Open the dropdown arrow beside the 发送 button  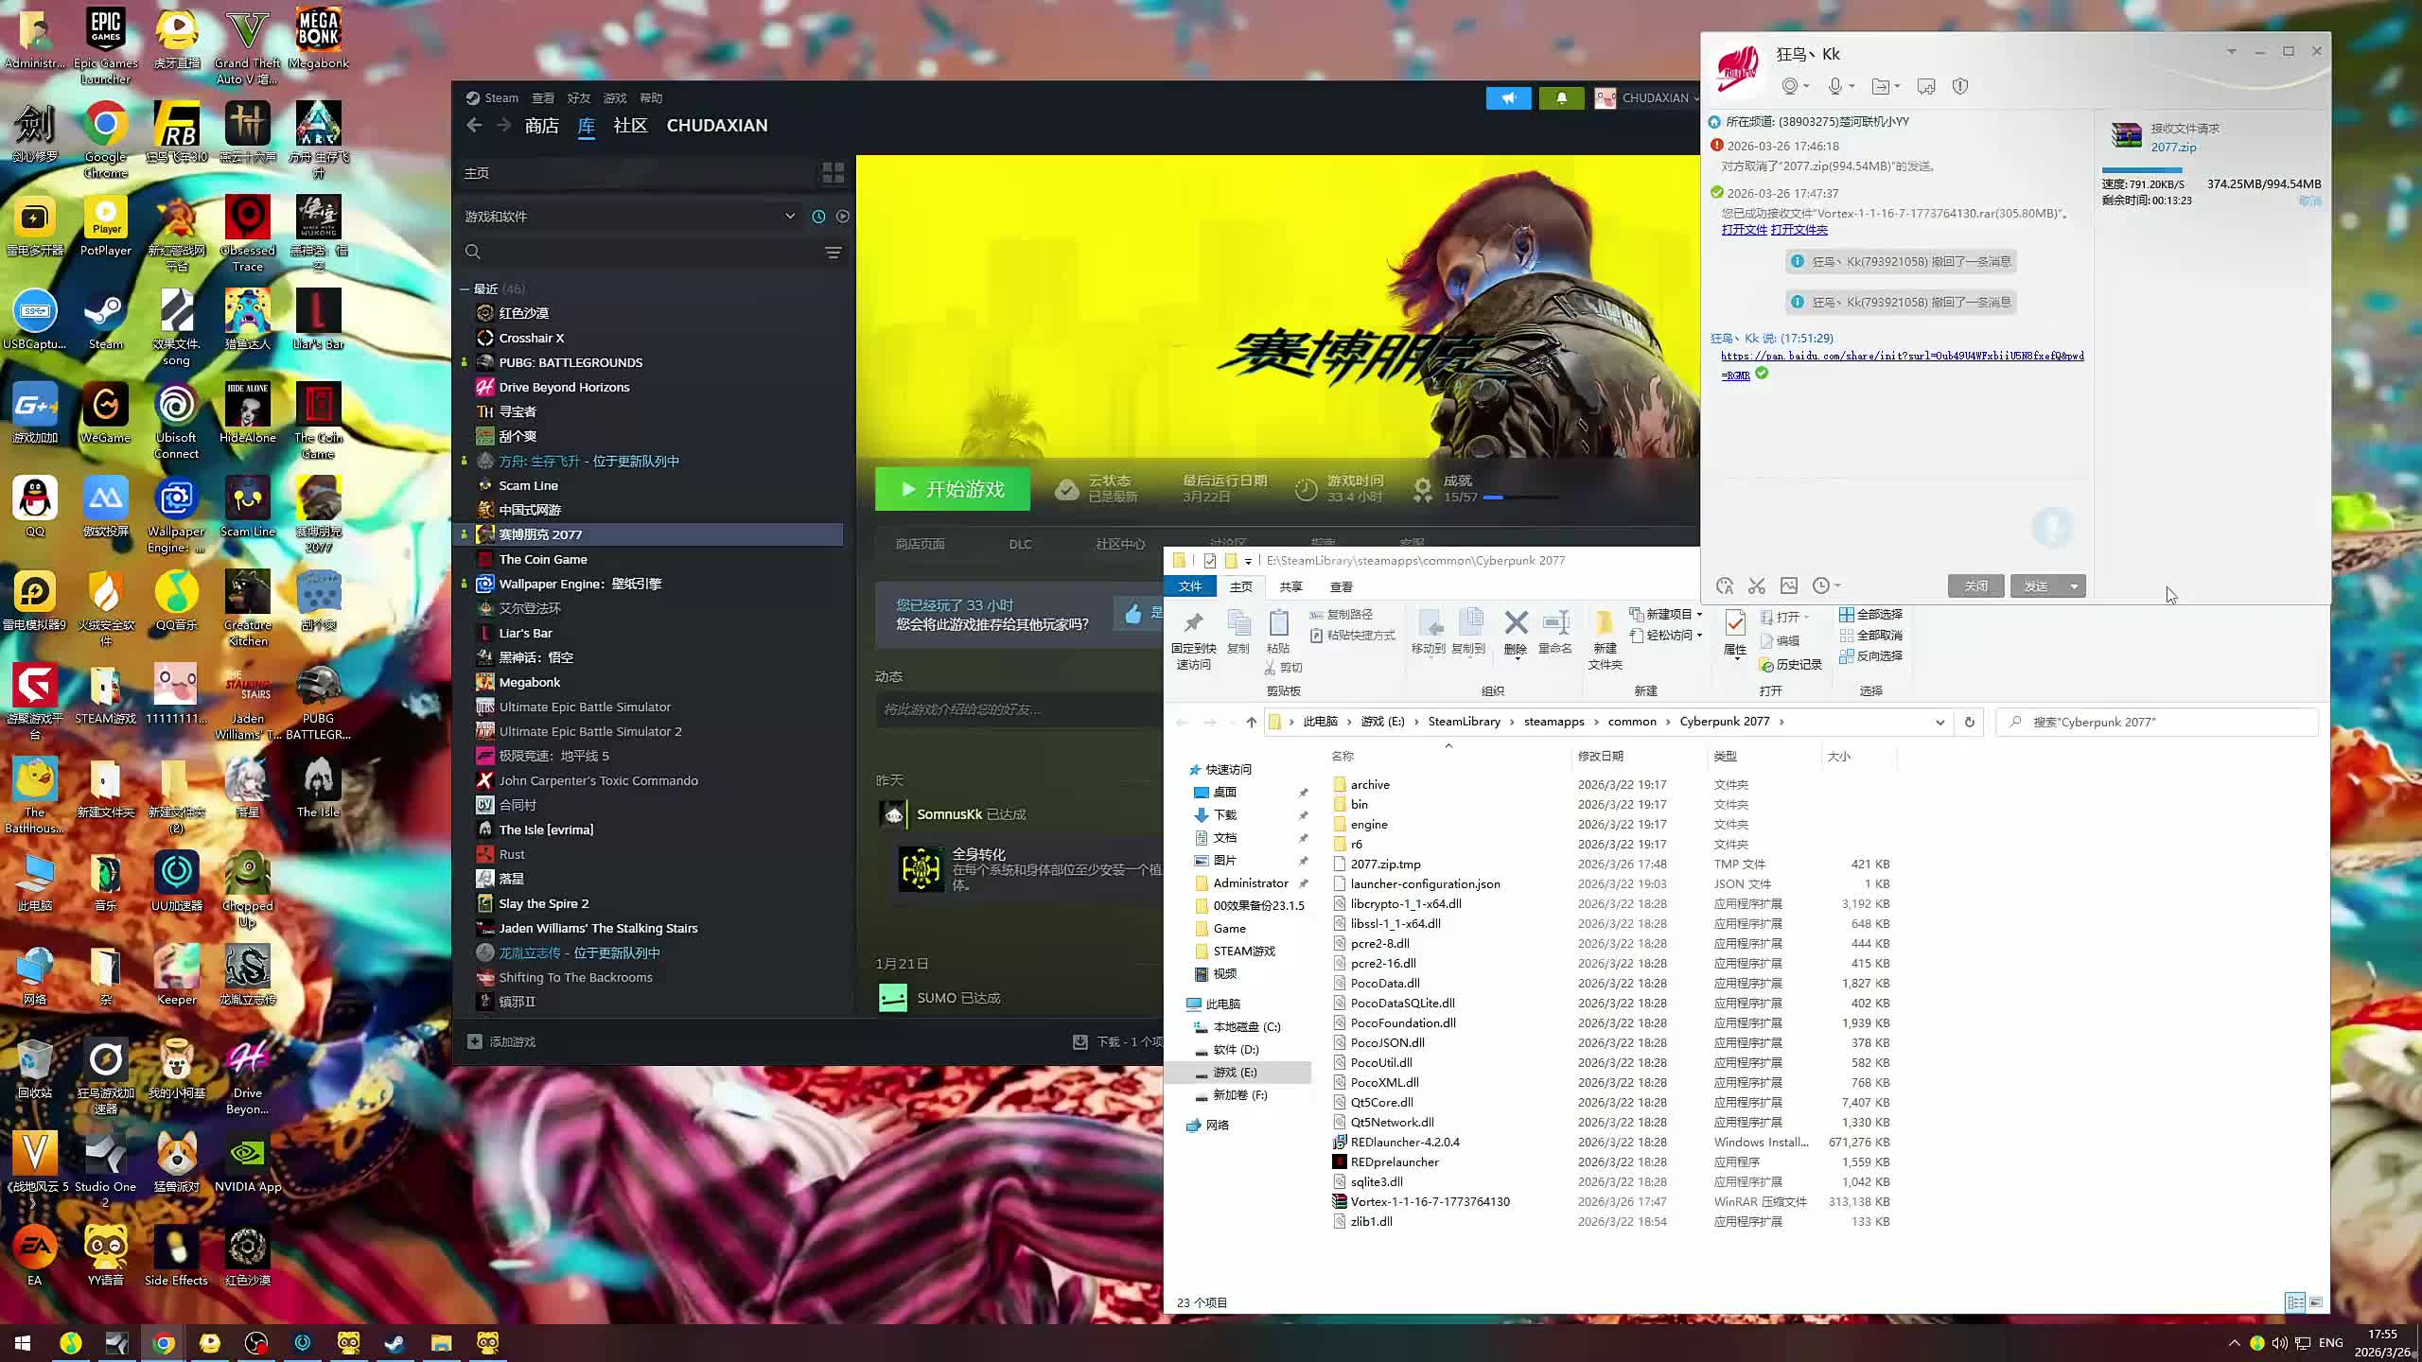2074,586
